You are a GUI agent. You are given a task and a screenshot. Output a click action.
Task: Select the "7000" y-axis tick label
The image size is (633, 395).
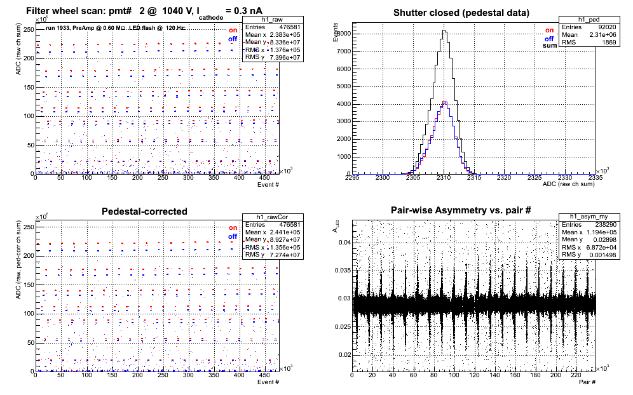344,51
